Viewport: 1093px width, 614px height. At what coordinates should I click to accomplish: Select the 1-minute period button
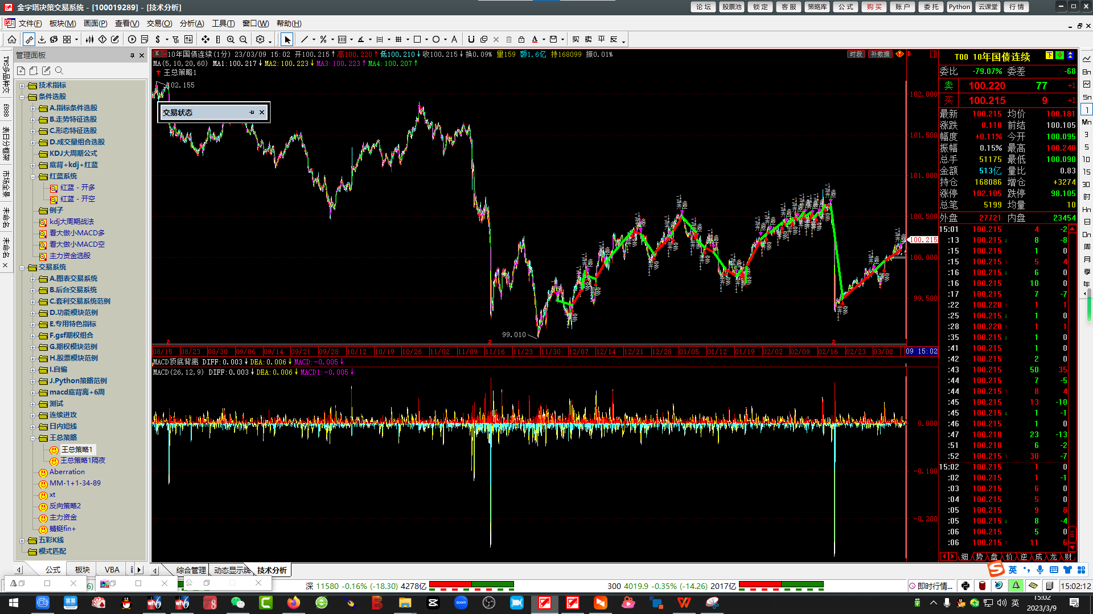point(1086,110)
